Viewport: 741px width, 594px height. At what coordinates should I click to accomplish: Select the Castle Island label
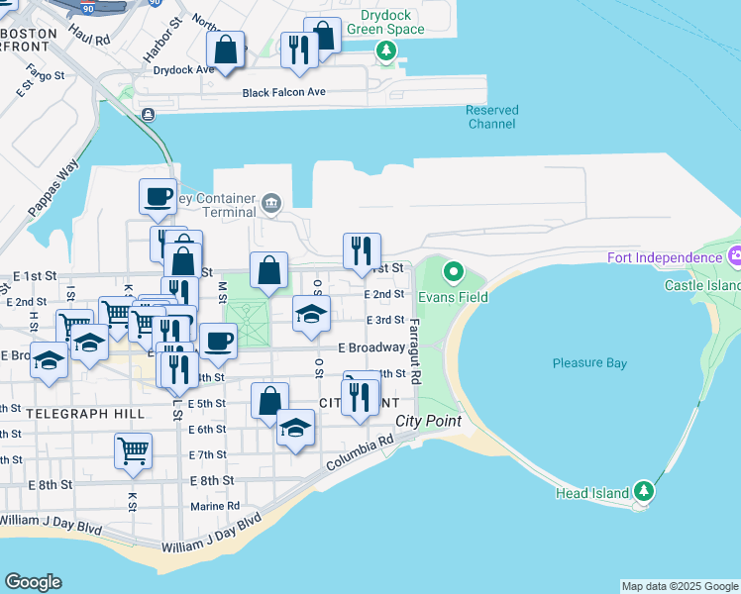701,285
